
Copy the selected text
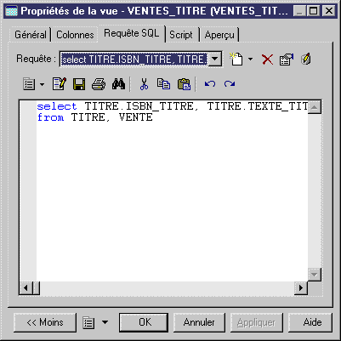(x=163, y=84)
